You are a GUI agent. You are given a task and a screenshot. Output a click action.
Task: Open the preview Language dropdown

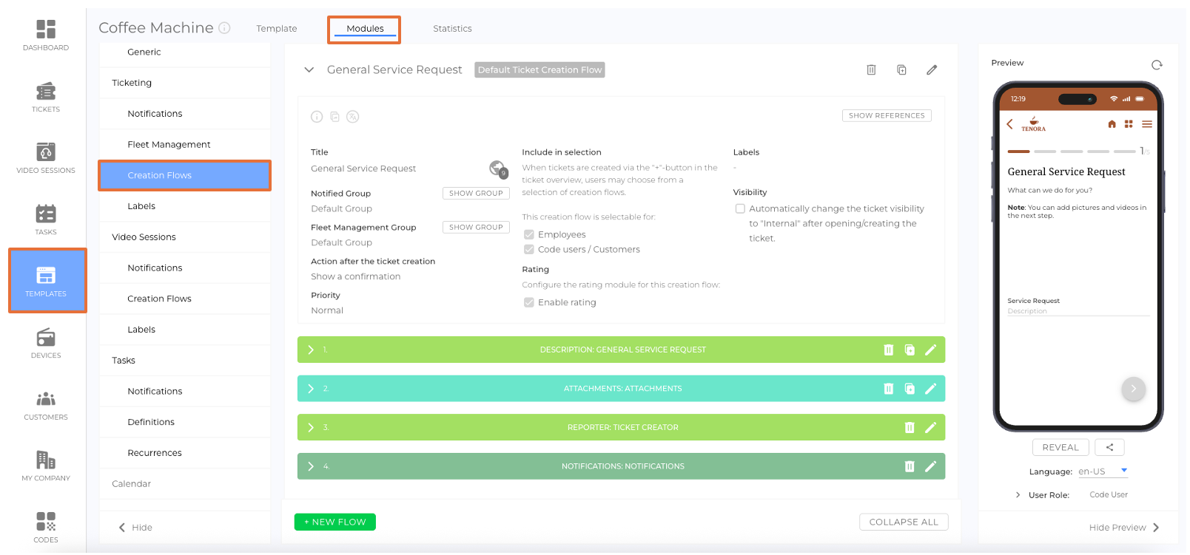[1103, 471]
